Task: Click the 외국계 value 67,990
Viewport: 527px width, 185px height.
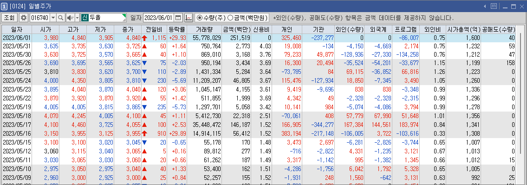Action: (383, 116)
